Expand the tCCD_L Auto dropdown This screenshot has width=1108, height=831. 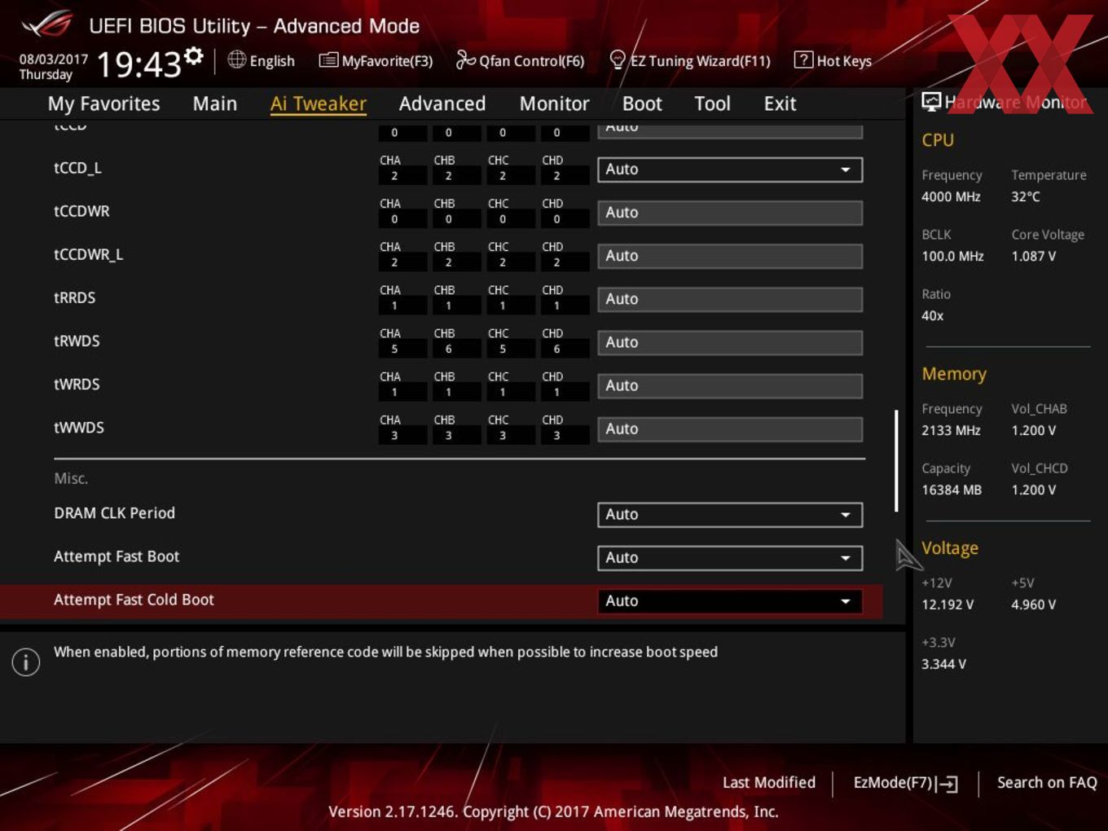[730, 169]
